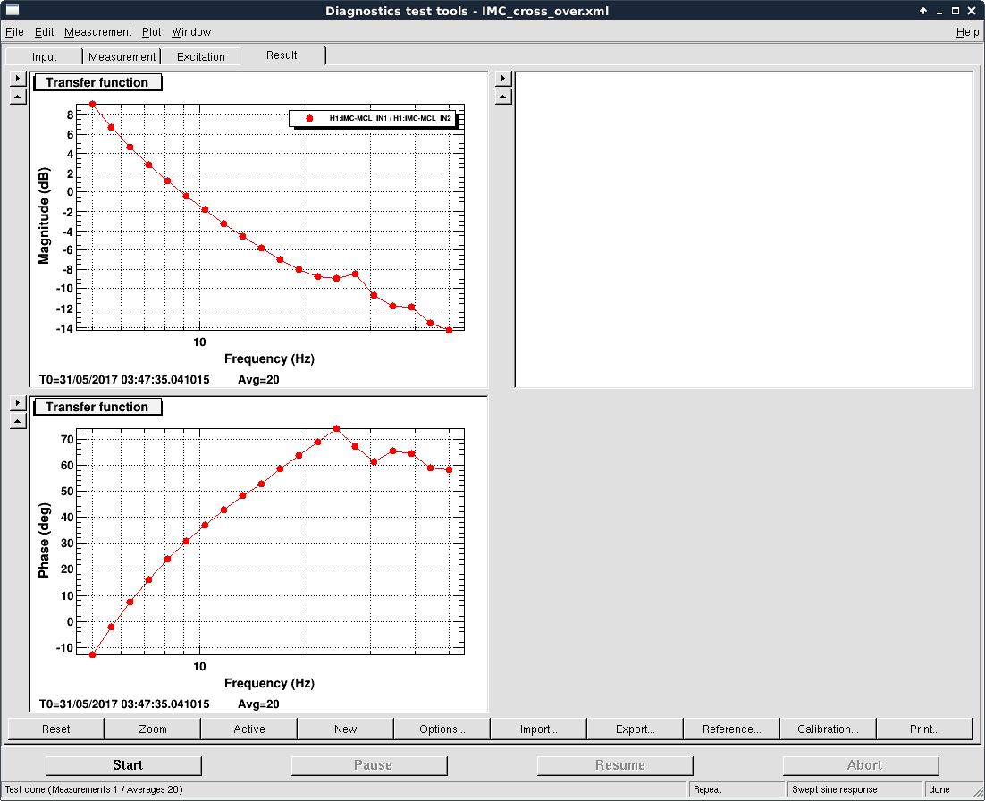Click the Repeat status bar field
The image size is (985, 801).
point(737,789)
